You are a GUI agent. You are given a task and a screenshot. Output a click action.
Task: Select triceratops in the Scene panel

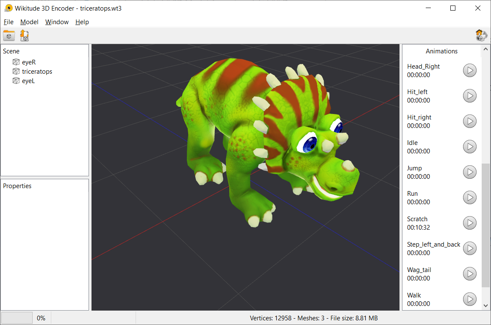click(36, 71)
